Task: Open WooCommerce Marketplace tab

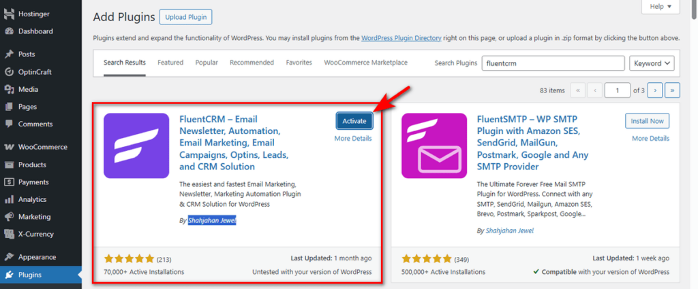Action: click(366, 63)
